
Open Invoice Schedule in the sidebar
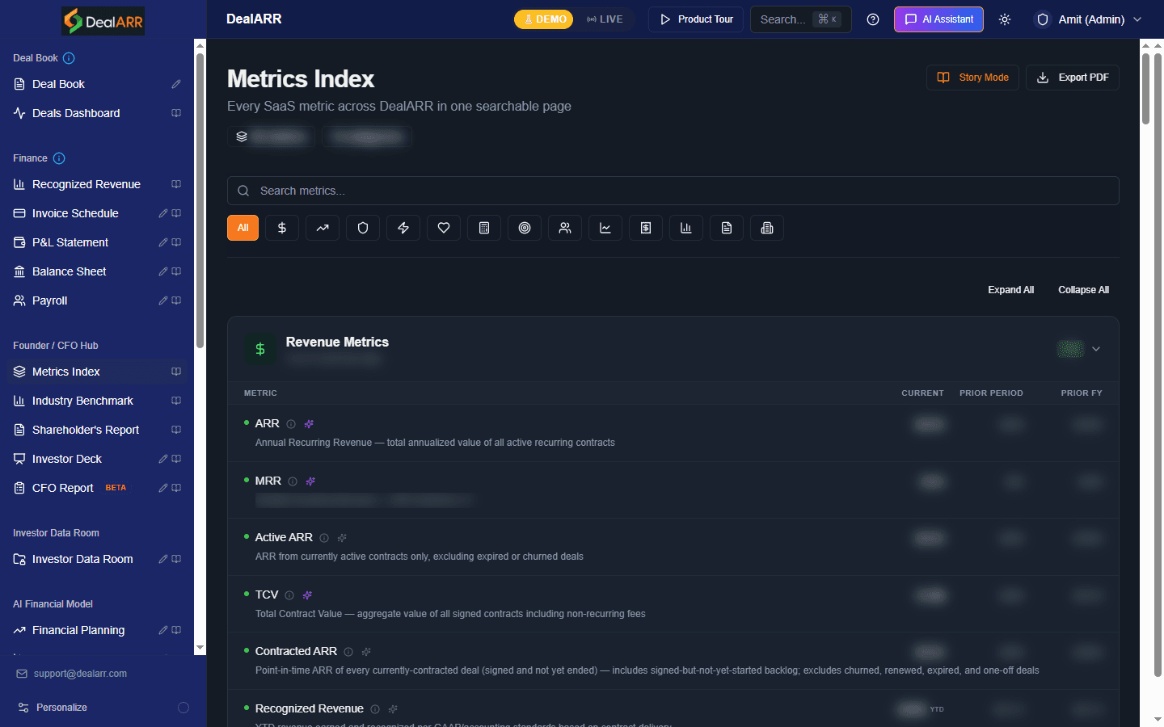click(x=75, y=213)
